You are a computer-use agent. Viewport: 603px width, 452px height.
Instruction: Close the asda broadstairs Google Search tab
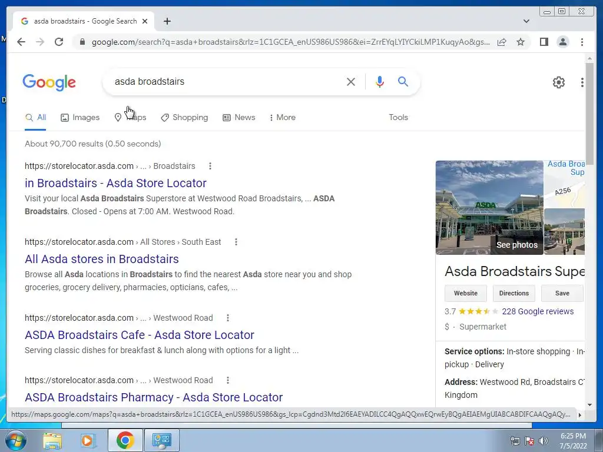click(145, 21)
